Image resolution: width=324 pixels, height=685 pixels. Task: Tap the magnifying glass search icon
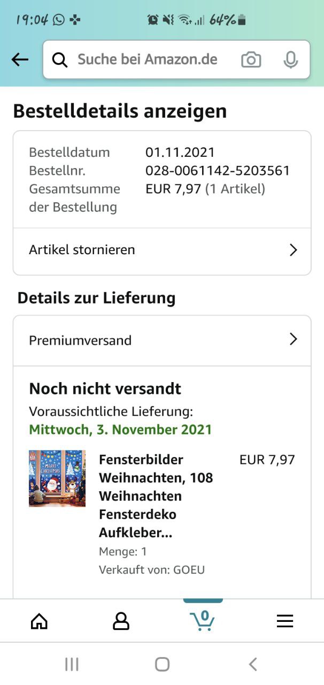coord(60,60)
